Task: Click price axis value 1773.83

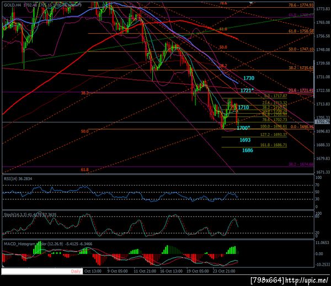Action: tap(323, 9)
